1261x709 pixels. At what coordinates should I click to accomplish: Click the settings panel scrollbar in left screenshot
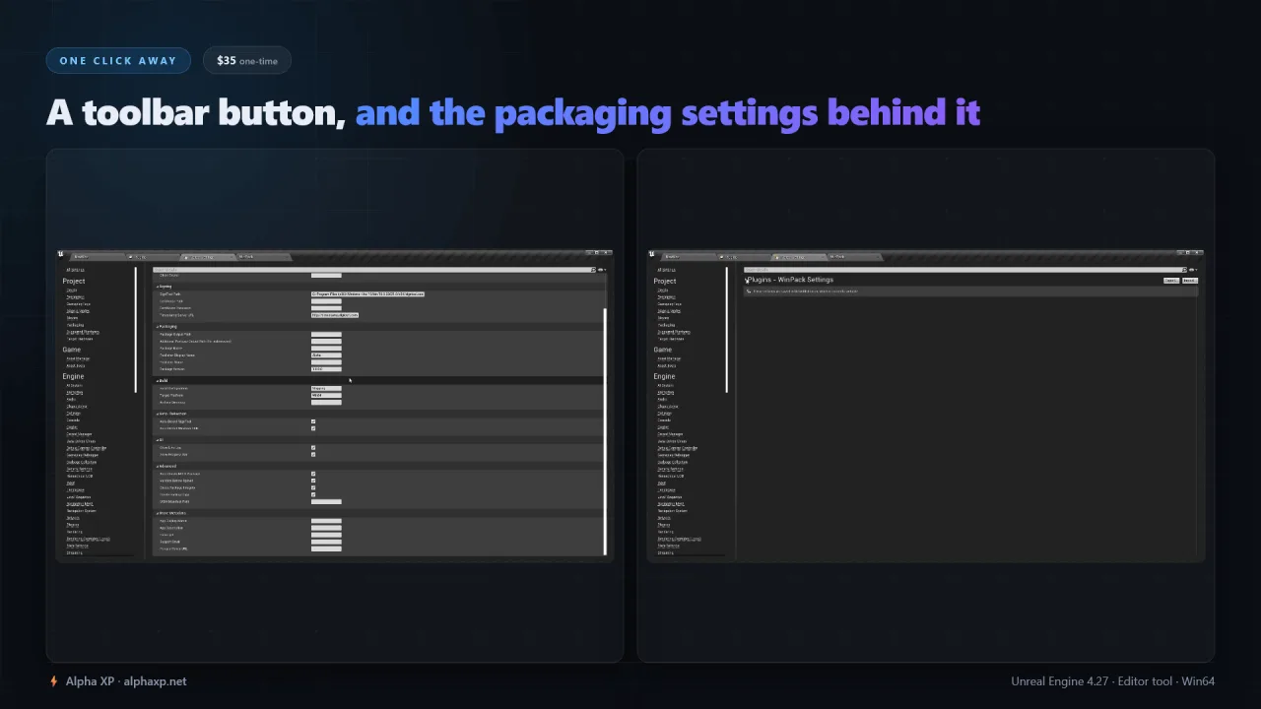[x=605, y=431]
